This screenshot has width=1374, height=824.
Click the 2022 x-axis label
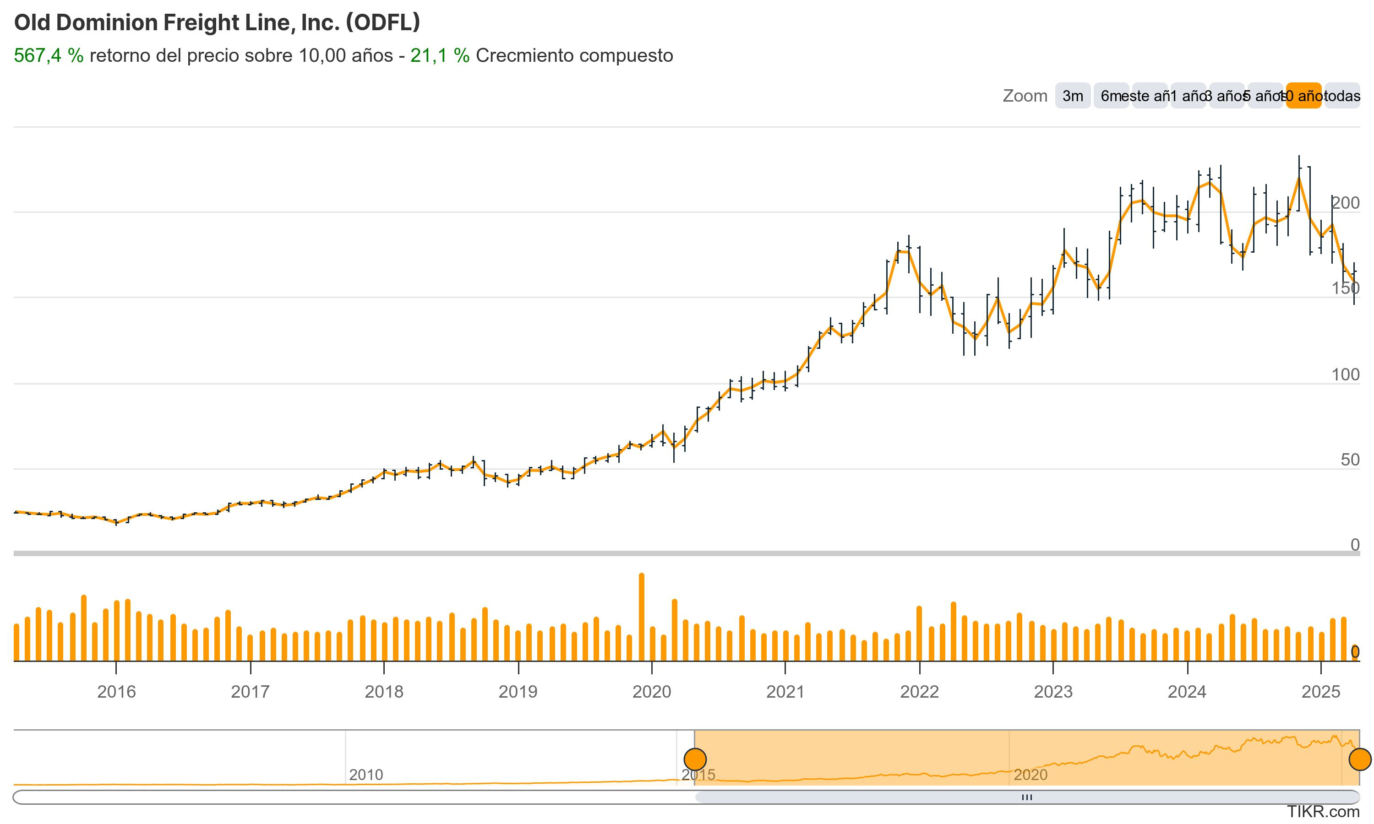(919, 691)
